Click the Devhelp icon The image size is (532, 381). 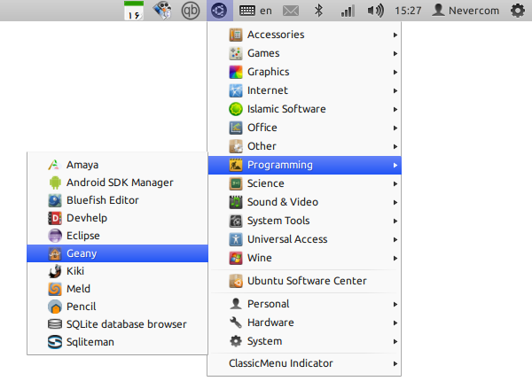coord(55,218)
